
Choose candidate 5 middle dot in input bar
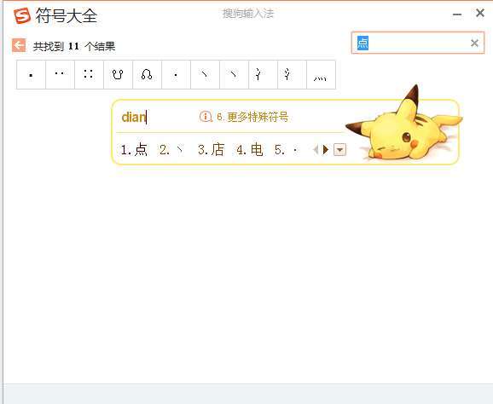(x=286, y=150)
